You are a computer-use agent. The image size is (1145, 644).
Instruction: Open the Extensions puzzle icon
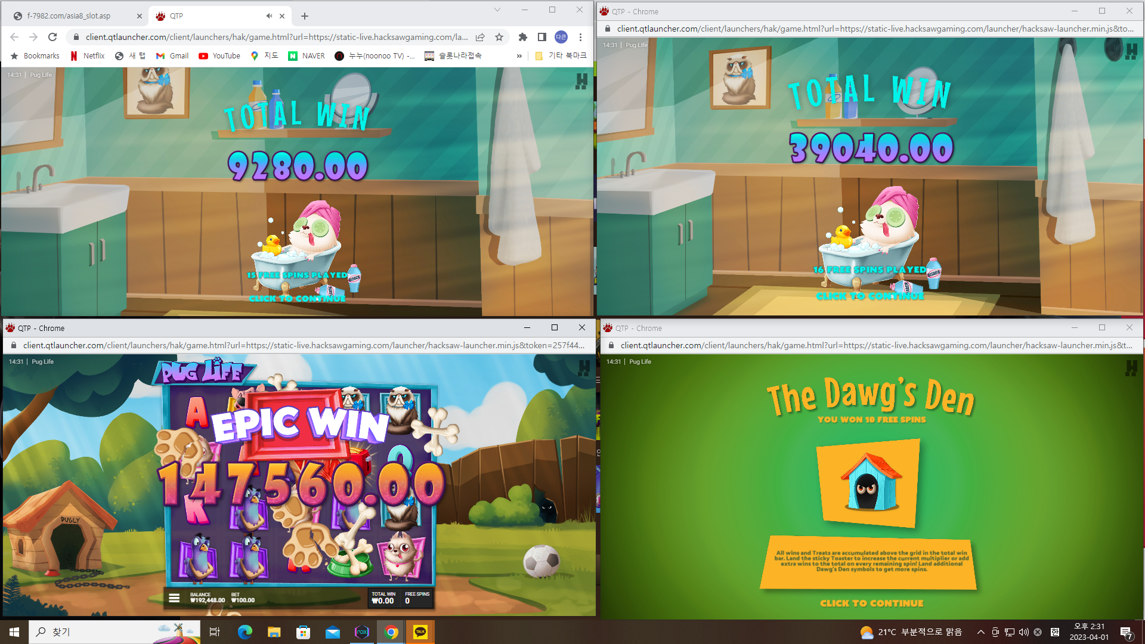point(523,37)
